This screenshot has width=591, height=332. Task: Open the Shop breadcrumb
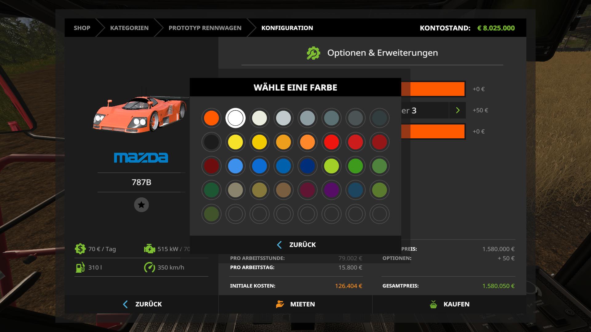[x=82, y=28]
